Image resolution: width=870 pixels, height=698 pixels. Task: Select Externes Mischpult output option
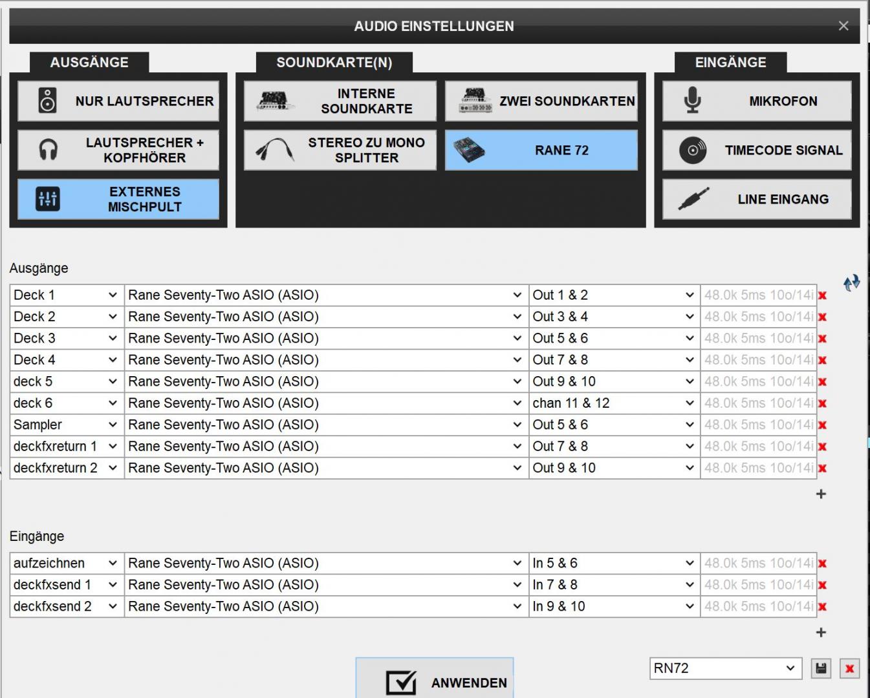118,199
